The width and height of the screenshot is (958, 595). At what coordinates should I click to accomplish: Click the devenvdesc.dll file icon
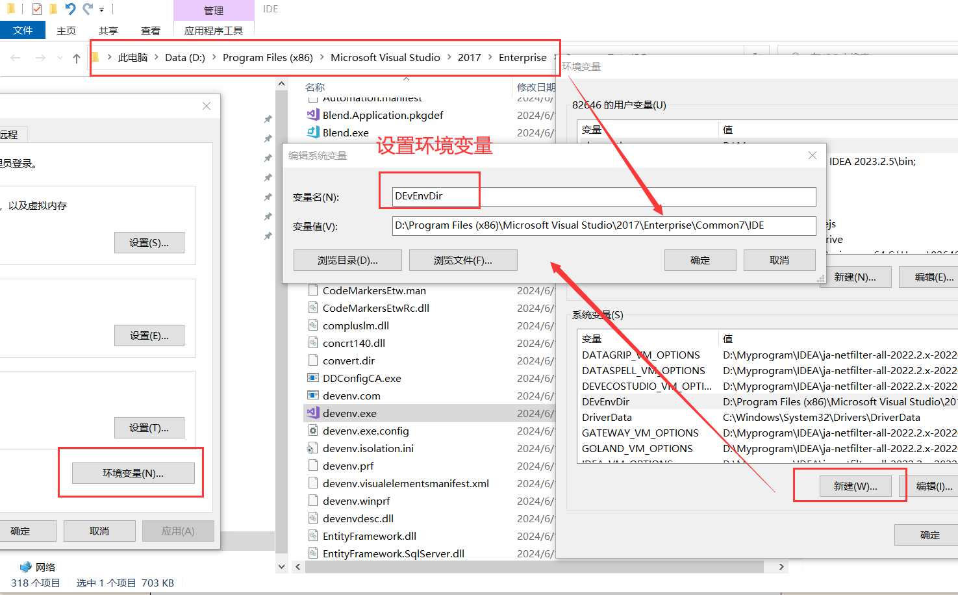(313, 518)
